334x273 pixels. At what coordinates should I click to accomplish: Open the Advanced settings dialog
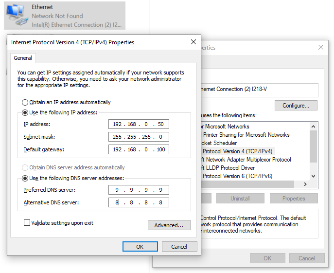pyautogui.click(x=169, y=225)
